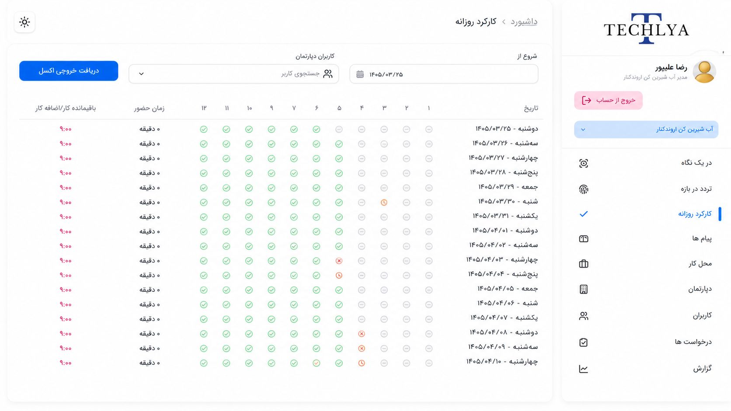731x411 pixels.
Task: Click the دپارتمان sidebar label
Action: click(700, 289)
